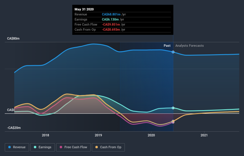244x156 pixels.
Task: Click the teal Earnings data point marker
Action: tap(173, 108)
